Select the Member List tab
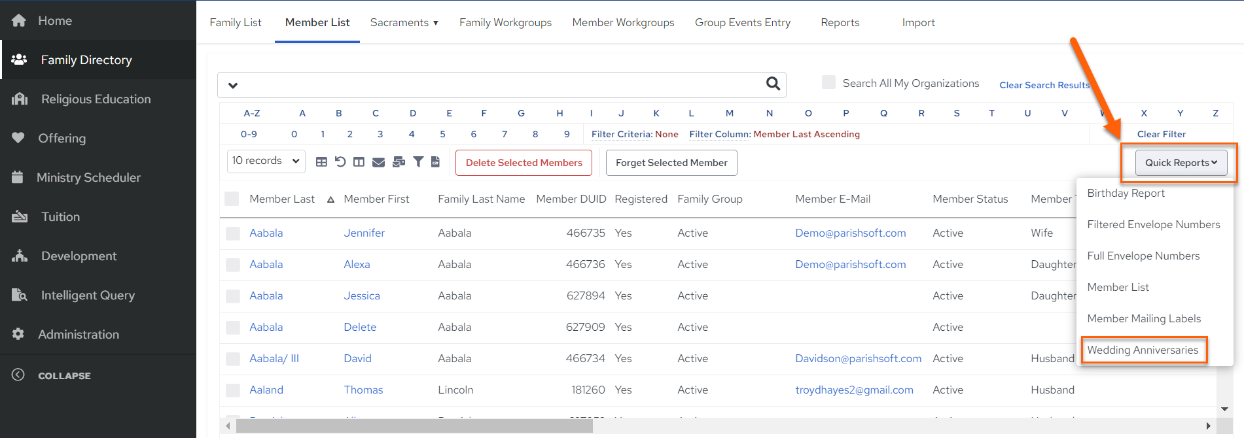Image resolution: width=1244 pixels, height=438 pixels. pyautogui.click(x=317, y=22)
